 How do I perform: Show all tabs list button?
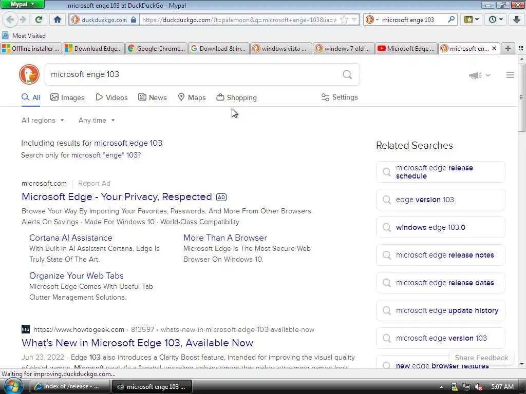click(521, 48)
